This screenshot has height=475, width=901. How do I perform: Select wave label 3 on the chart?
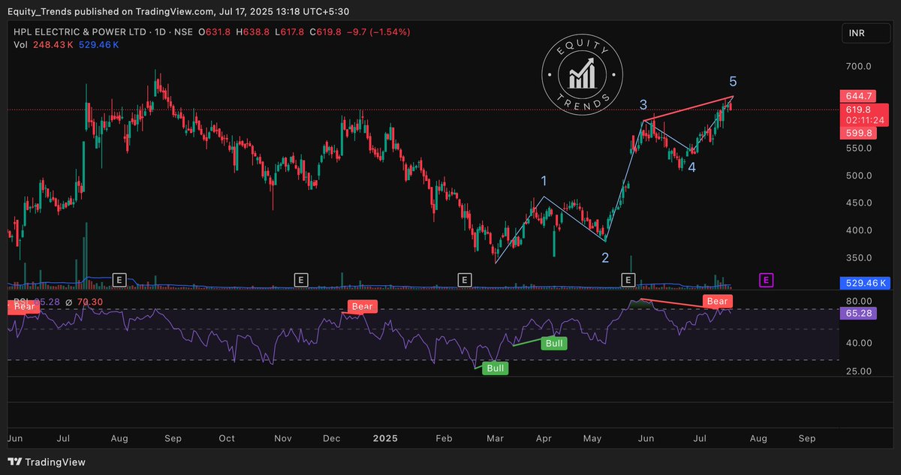[644, 104]
